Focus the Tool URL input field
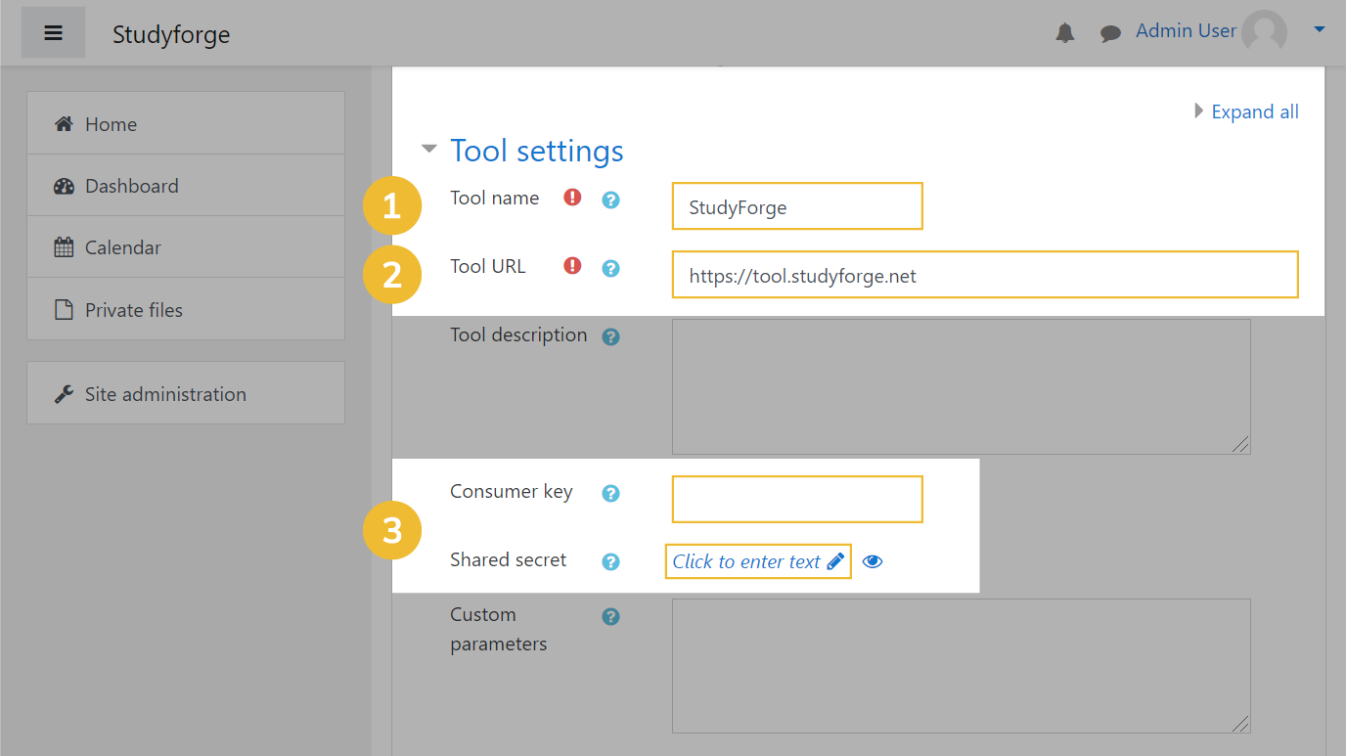Viewport: 1346px width, 756px height. [985, 275]
